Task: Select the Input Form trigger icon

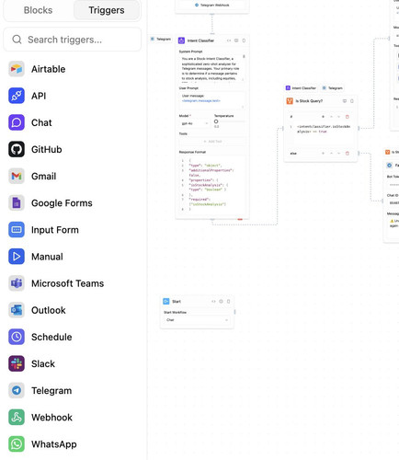Action: [x=17, y=230]
